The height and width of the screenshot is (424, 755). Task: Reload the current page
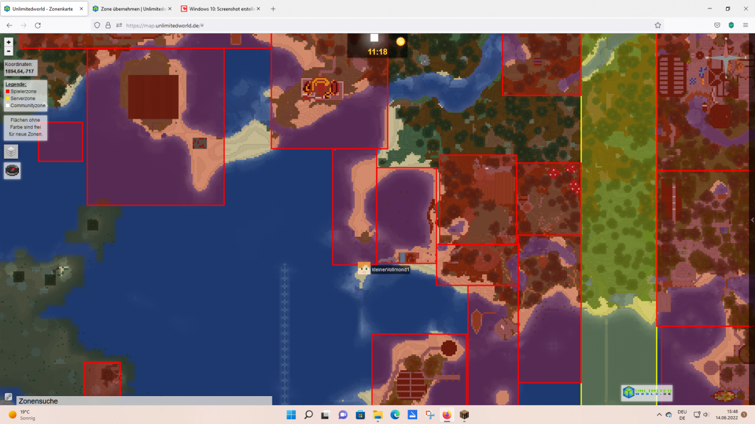(x=38, y=25)
